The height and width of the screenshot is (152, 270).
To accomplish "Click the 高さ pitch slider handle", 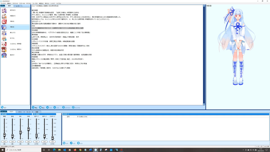I will click(x=20, y=132).
